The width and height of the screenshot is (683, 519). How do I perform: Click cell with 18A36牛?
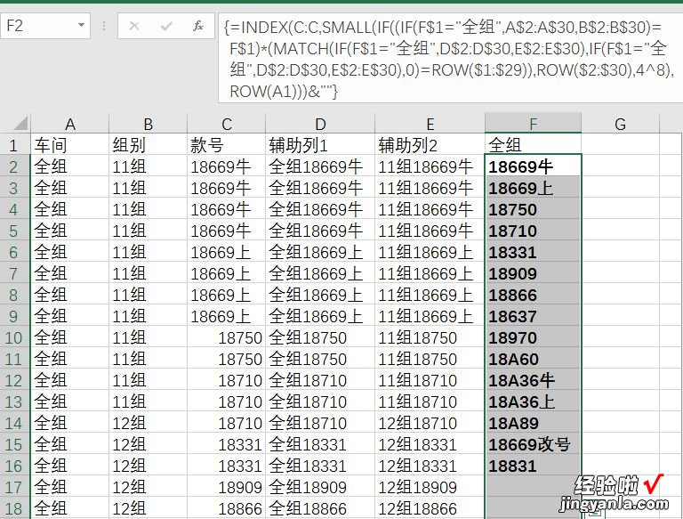click(x=533, y=380)
